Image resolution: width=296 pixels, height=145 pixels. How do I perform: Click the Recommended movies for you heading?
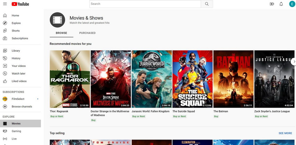click(70, 44)
